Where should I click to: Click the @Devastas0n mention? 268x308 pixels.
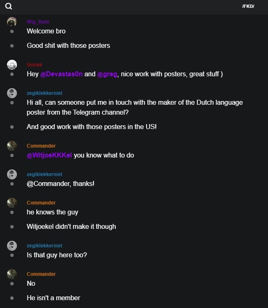coord(61,74)
